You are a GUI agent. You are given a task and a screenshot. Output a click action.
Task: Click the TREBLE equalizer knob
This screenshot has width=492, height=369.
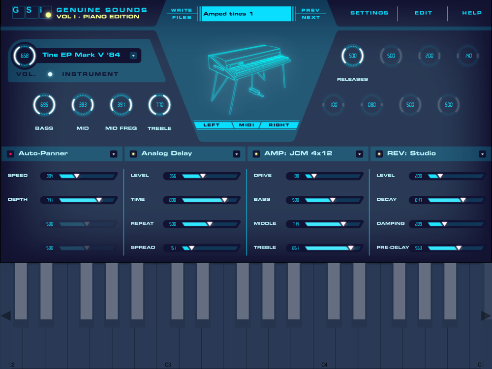coord(159,104)
